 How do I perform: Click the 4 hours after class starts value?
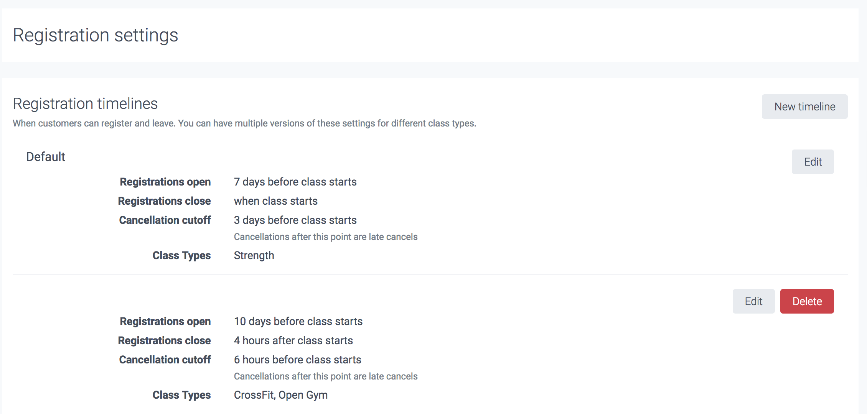[x=293, y=340]
